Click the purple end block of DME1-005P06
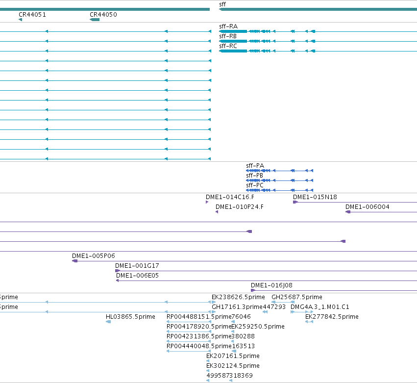The image size is (417, 383). (75, 261)
